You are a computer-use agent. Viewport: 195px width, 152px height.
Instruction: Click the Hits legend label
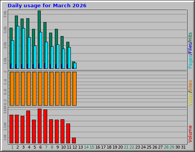(190, 37)
